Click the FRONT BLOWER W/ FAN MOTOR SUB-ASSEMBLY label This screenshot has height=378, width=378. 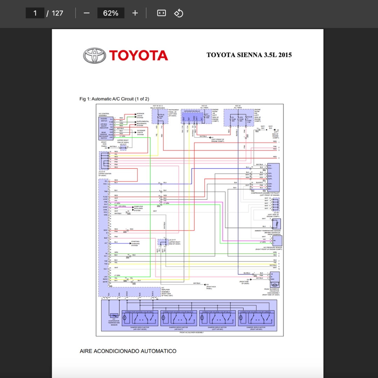(x=272, y=292)
